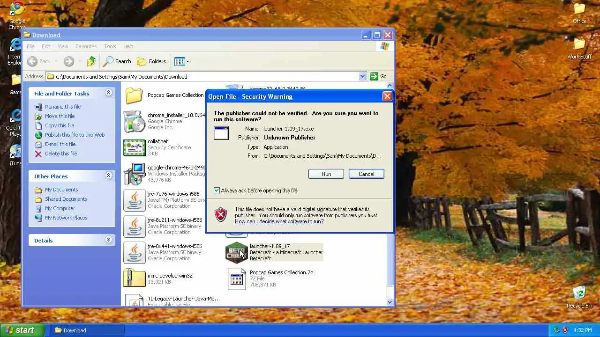Image resolution: width=600 pixels, height=337 pixels.
Task: Select google-chrome-46 installer package icon
Action: [134, 174]
